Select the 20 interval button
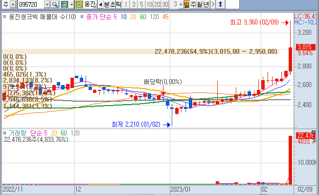 [157, 4]
